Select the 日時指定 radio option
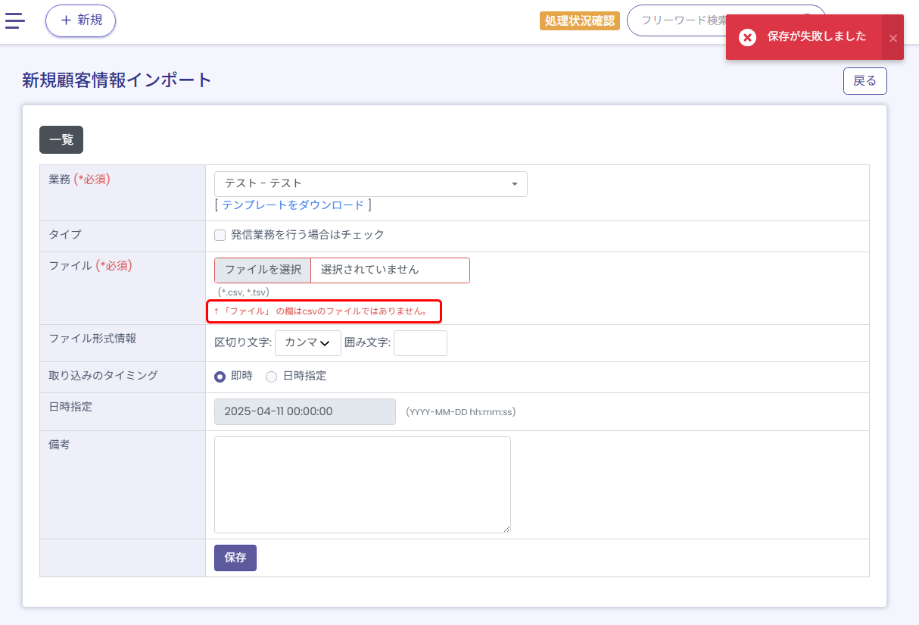 pos(271,377)
